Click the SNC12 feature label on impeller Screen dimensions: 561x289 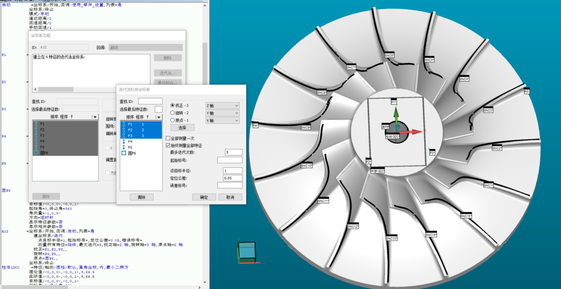pos(353,226)
